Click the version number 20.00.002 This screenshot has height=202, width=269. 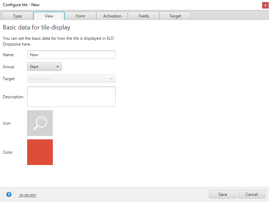coord(27,196)
